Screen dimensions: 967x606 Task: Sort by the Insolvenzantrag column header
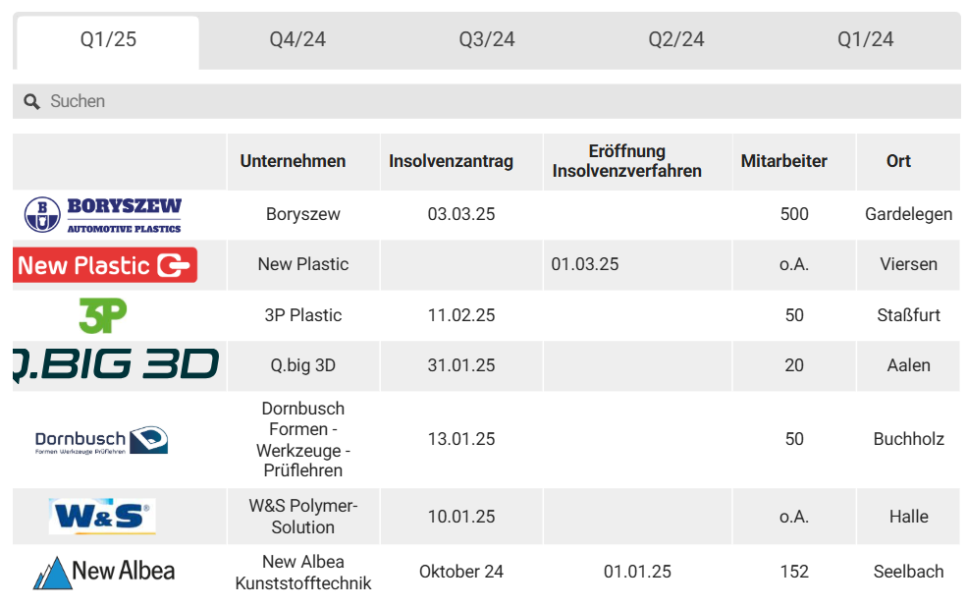click(451, 161)
